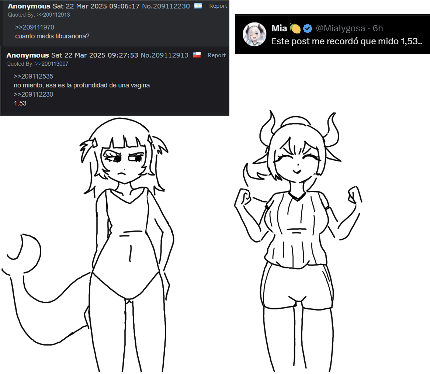Follow quoted-by link >>209113007
This screenshot has height=374, width=430.
tap(52, 63)
